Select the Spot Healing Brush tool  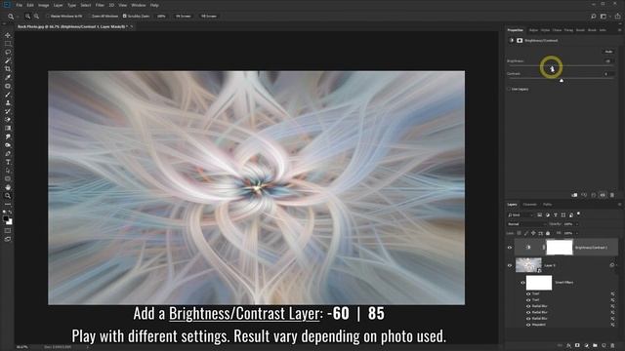tap(8, 86)
